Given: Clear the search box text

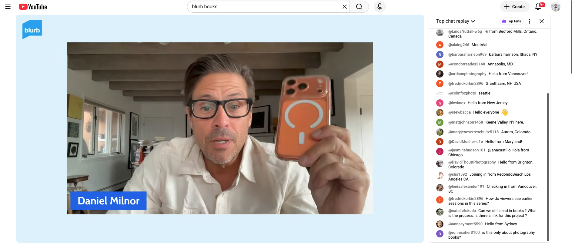Looking at the screenshot, I should 344,7.
